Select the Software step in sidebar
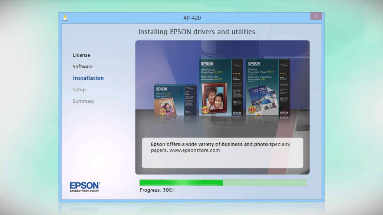 pos(83,67)
